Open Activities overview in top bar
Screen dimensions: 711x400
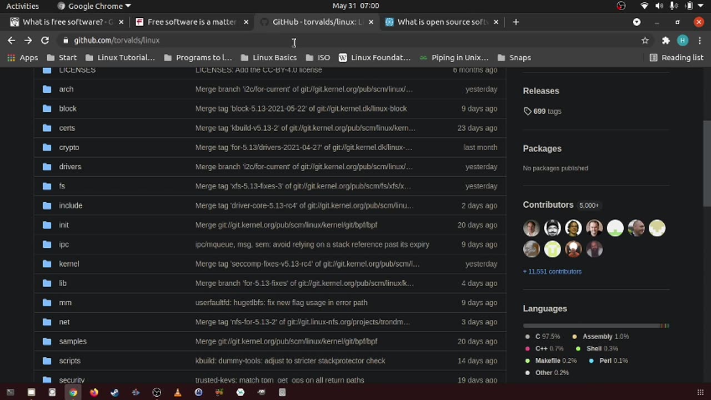22,6
